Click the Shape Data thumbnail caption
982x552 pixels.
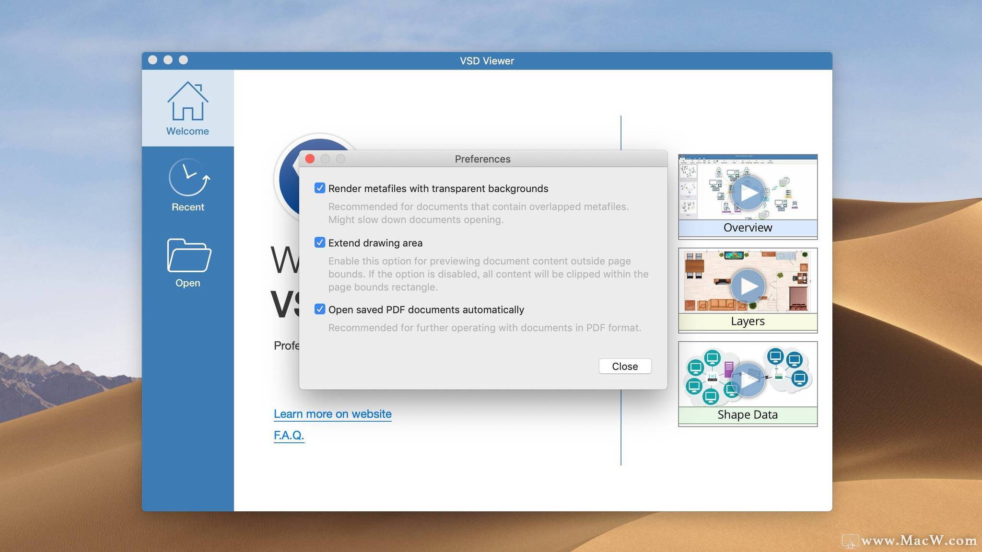point(747,414)
